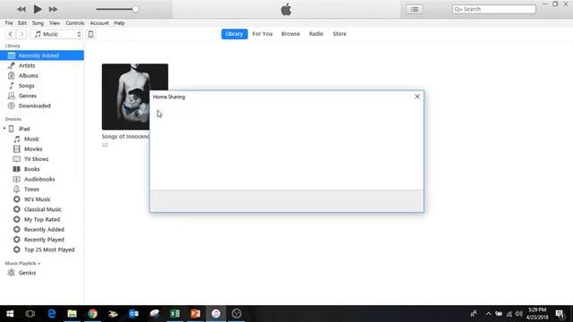The height and width of the screenshot is (322, 573).
Task: Click the speaker volume tray icon
Action: tap(519, 314)
